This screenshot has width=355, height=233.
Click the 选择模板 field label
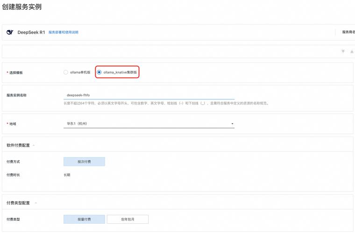[16, 73]
